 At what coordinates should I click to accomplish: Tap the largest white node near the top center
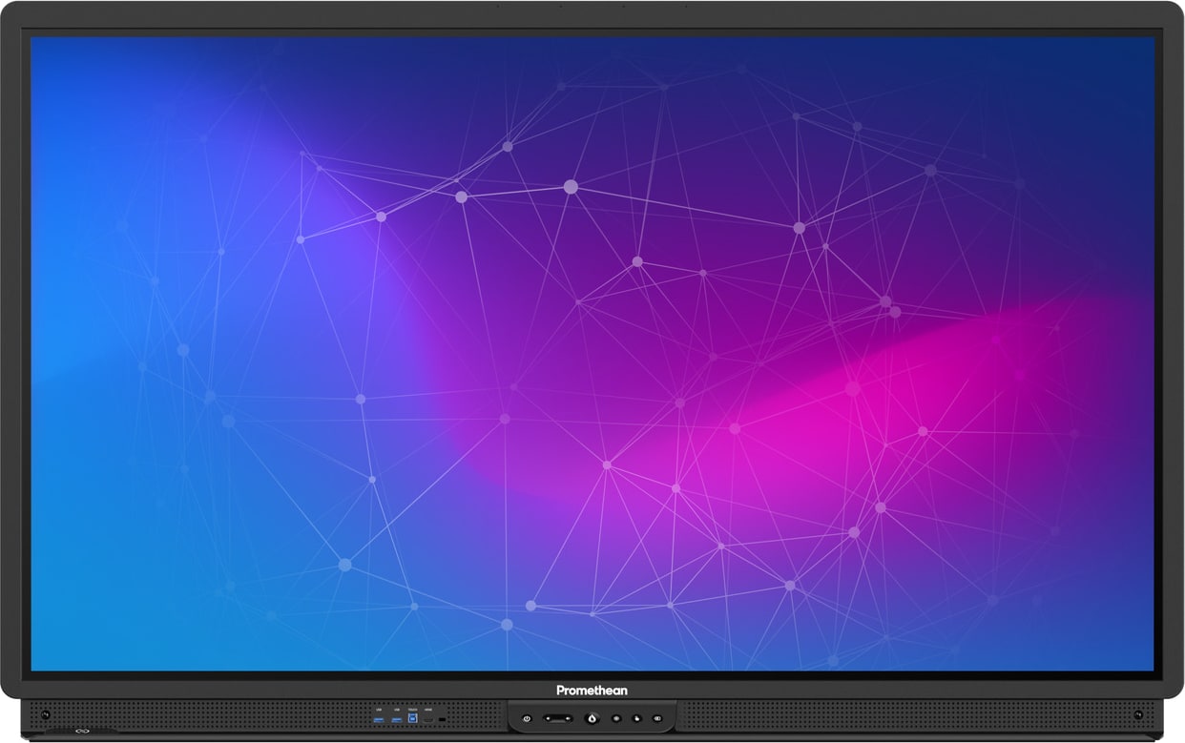pos(571,187)
